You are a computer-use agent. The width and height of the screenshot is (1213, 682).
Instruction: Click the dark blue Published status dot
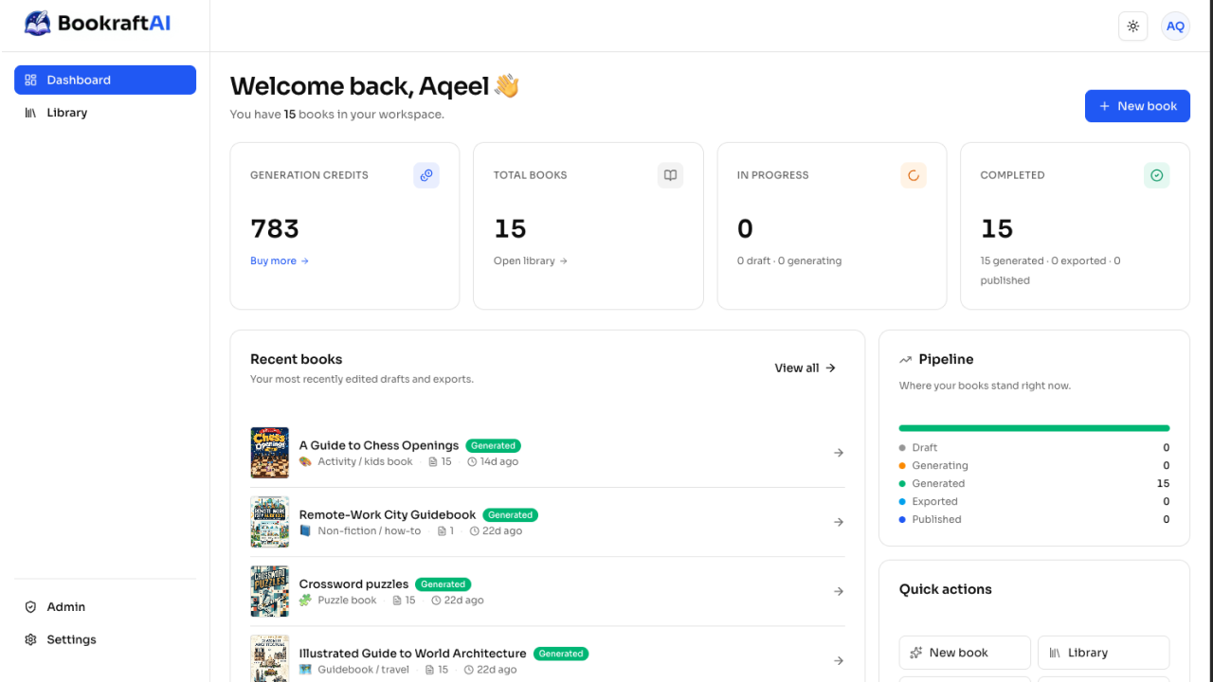[902, 519]
